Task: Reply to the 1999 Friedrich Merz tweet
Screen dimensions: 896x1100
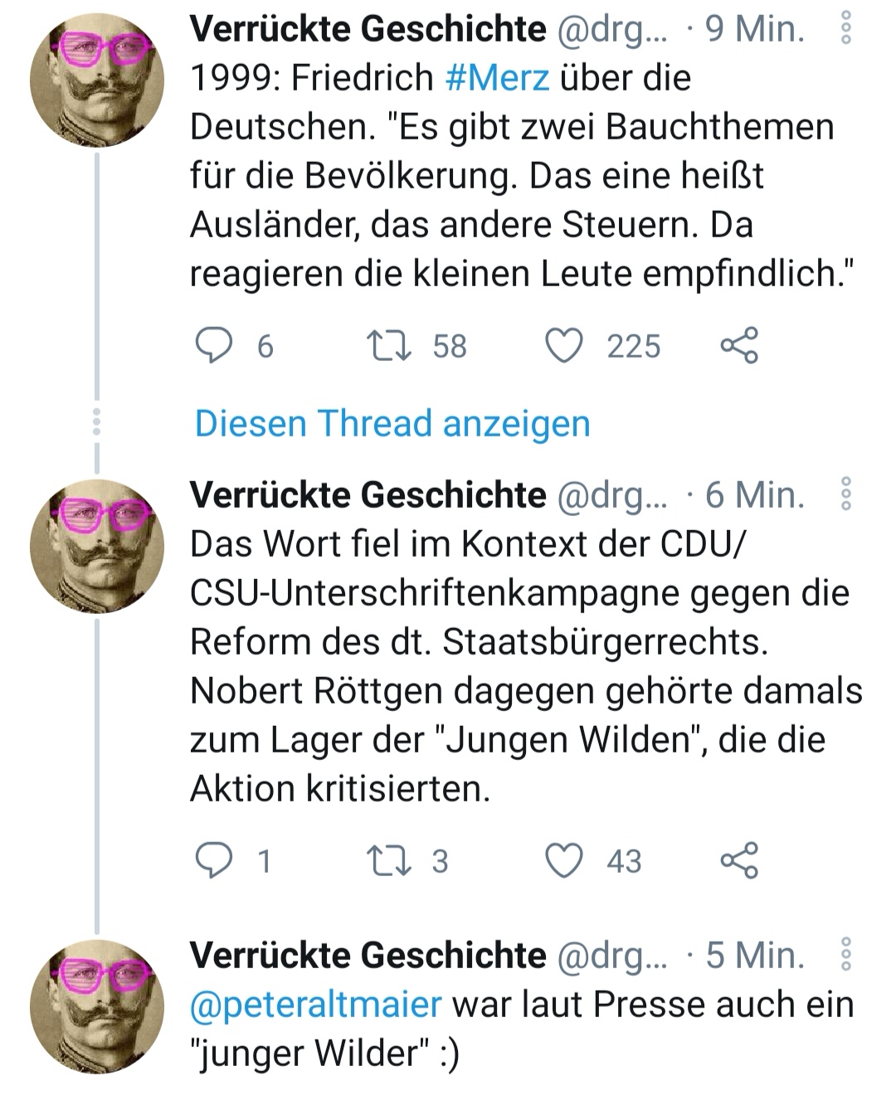Action: [x=214, y=346]
